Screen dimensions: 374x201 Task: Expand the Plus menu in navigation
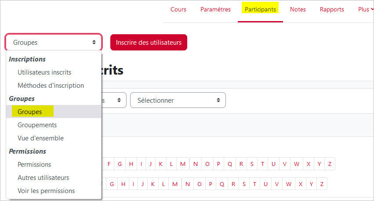365,10
